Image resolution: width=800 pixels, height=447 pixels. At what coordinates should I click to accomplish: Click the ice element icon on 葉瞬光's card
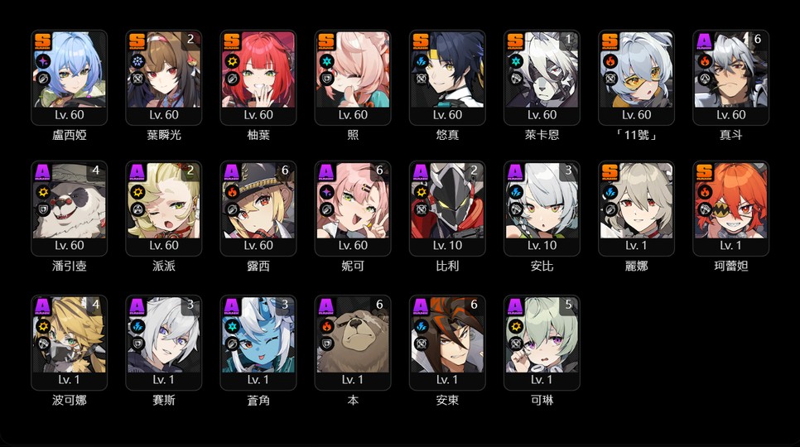tap(137, 61)
